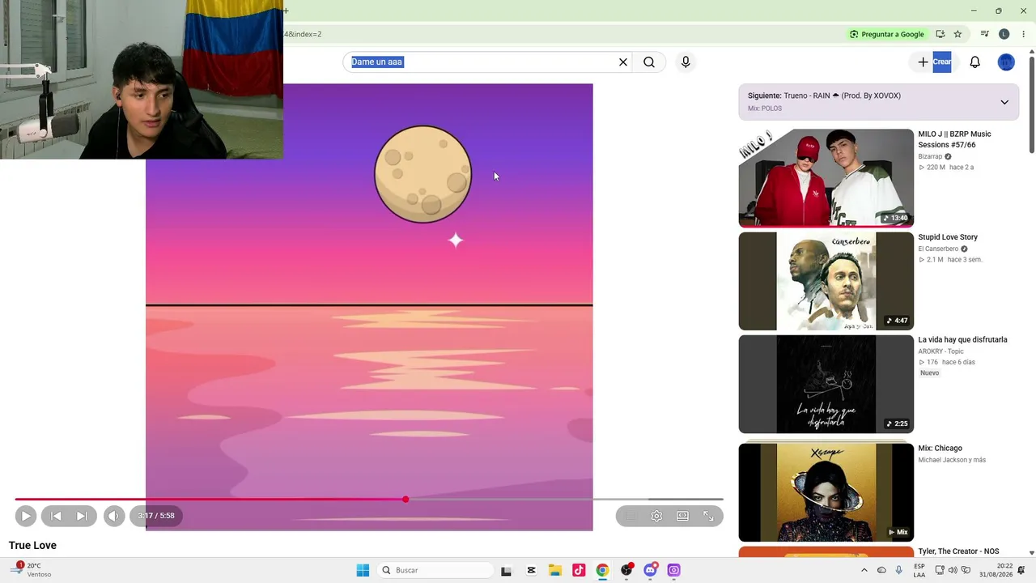Open the YouTube account avatar menu
Screen dimensions: 1036x583
point(1006,62)
